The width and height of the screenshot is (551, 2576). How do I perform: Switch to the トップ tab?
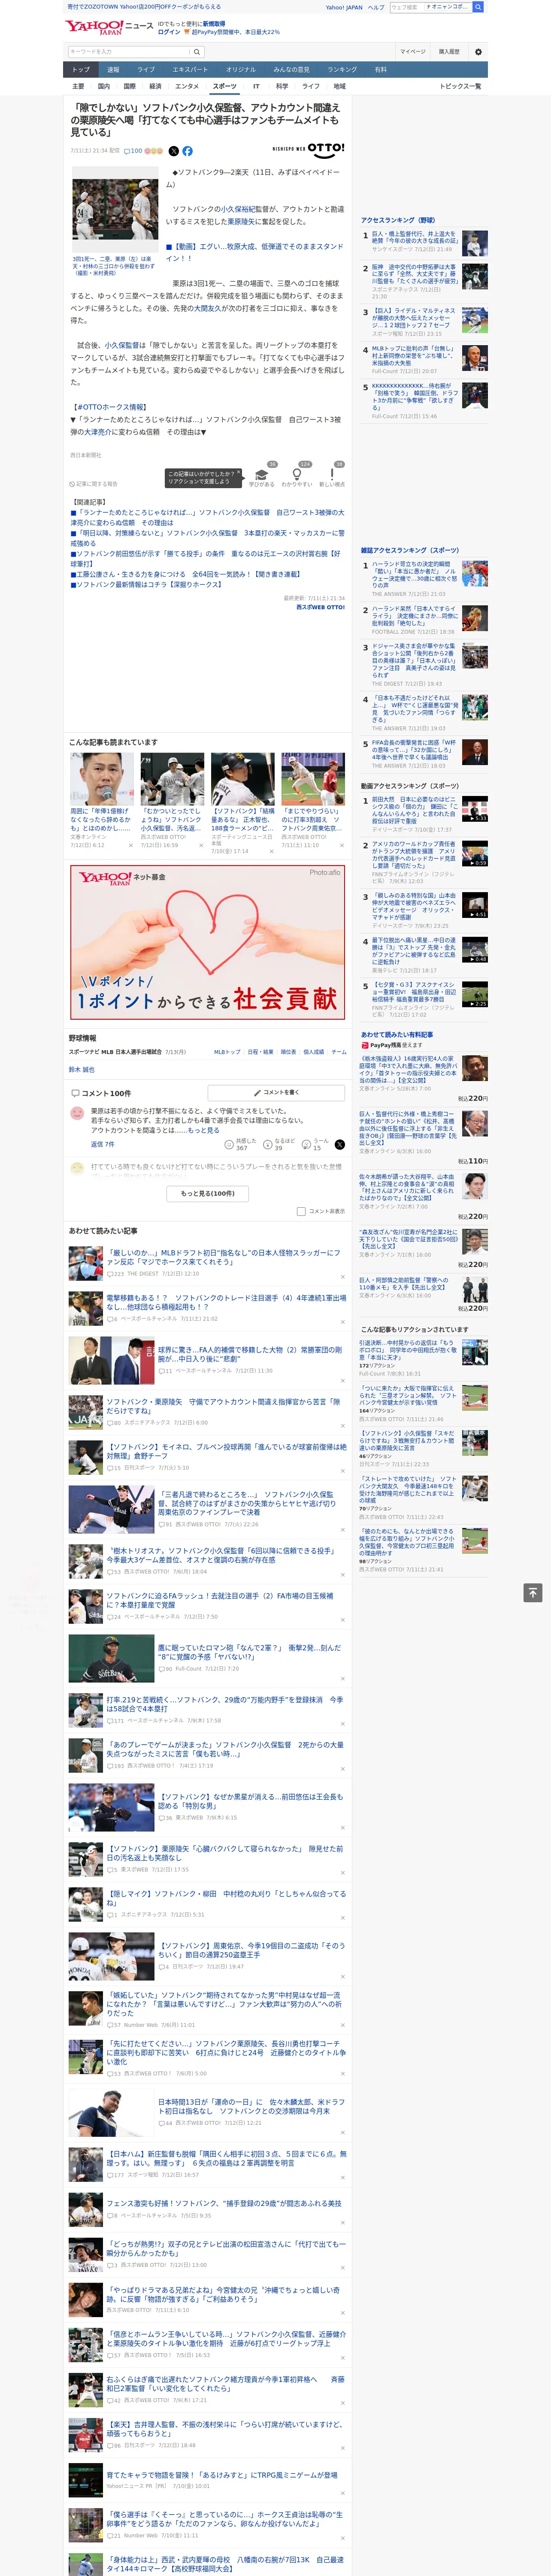tap(81, 70)
